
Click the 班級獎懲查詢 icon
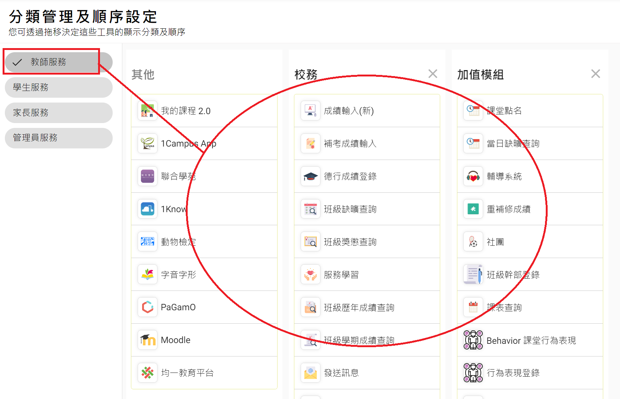pos(310,242)
